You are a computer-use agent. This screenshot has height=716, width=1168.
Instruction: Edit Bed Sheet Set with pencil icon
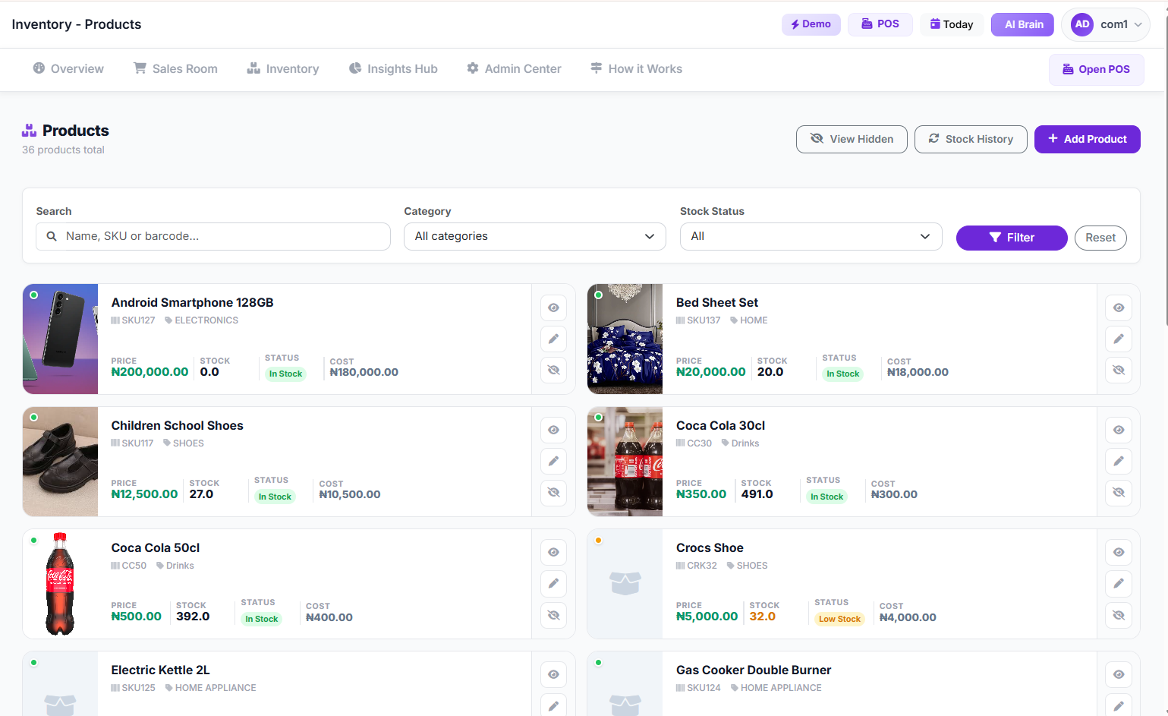pos(1119,339)
